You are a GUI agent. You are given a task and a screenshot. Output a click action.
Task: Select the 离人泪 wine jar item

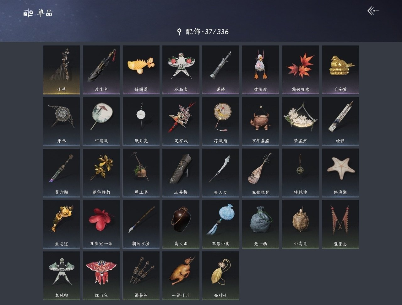point(181,224)
